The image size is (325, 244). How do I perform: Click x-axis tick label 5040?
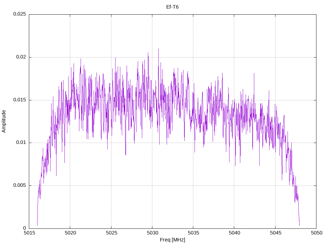click(x=235, y=233)
